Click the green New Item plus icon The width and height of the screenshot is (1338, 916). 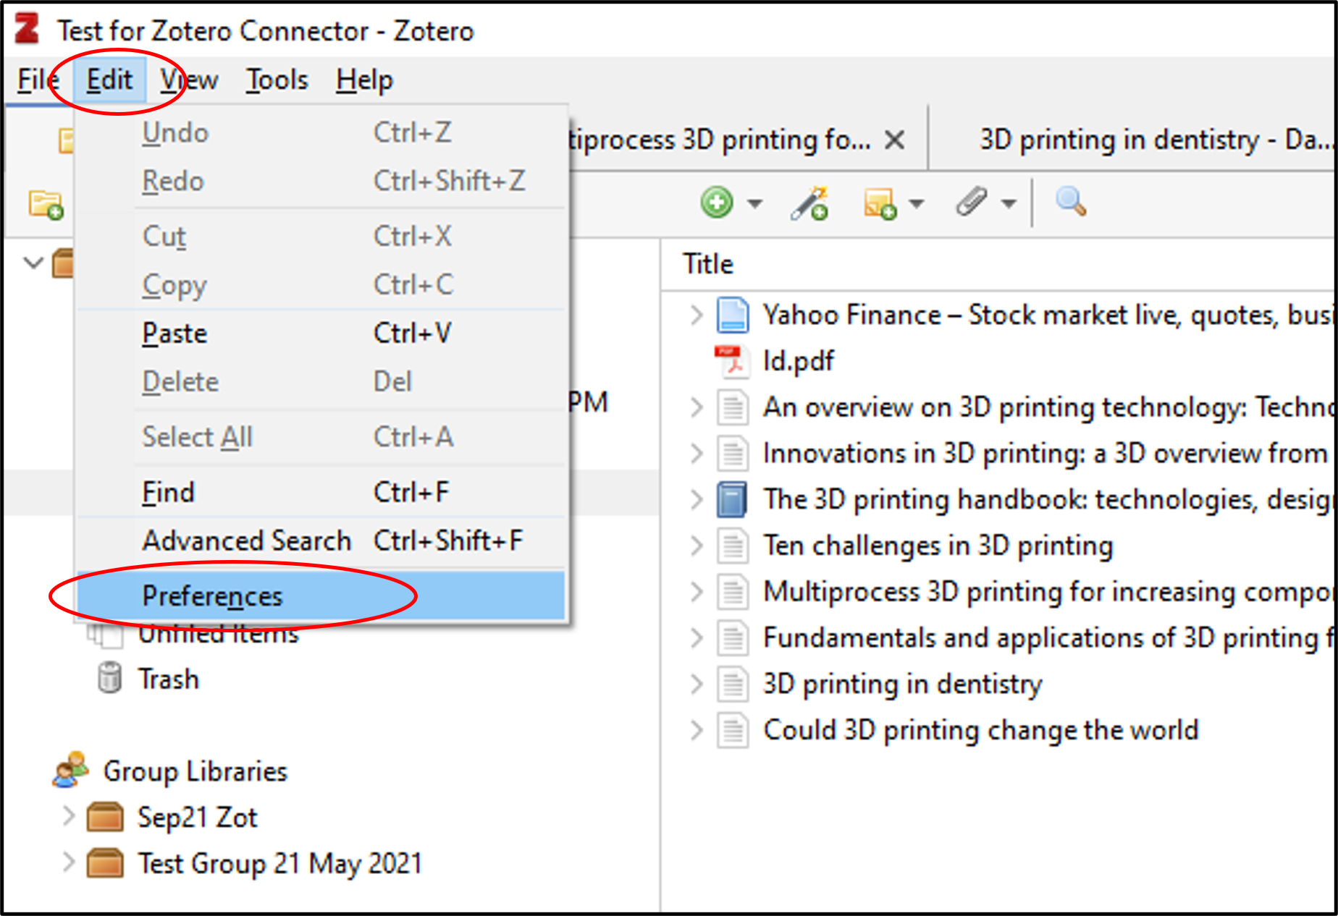click(717, 203)
